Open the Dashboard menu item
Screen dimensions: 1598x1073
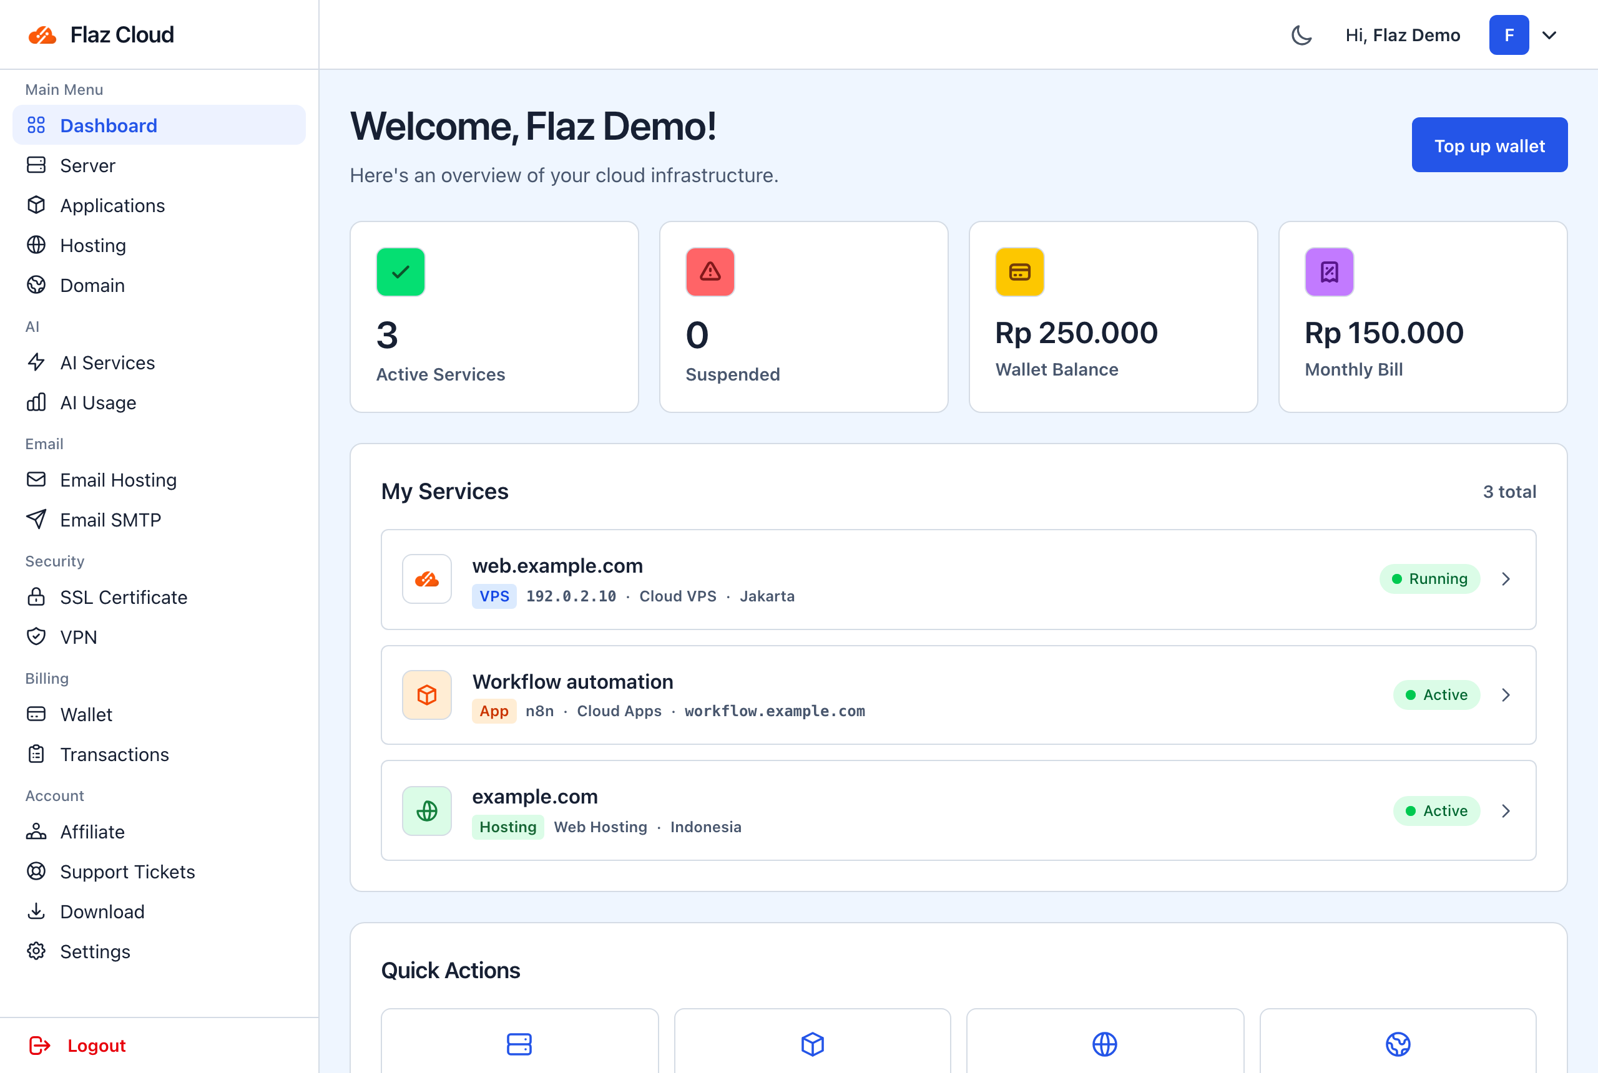[x=159, y=125]
